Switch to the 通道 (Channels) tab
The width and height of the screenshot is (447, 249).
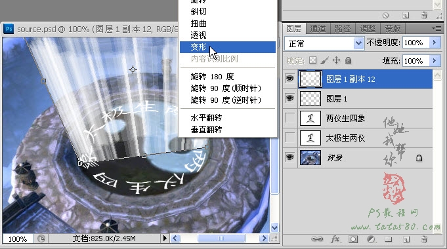click(318, 28)
